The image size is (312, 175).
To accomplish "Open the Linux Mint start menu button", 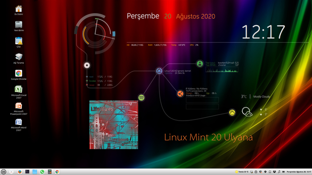I will tap(3, 172).
